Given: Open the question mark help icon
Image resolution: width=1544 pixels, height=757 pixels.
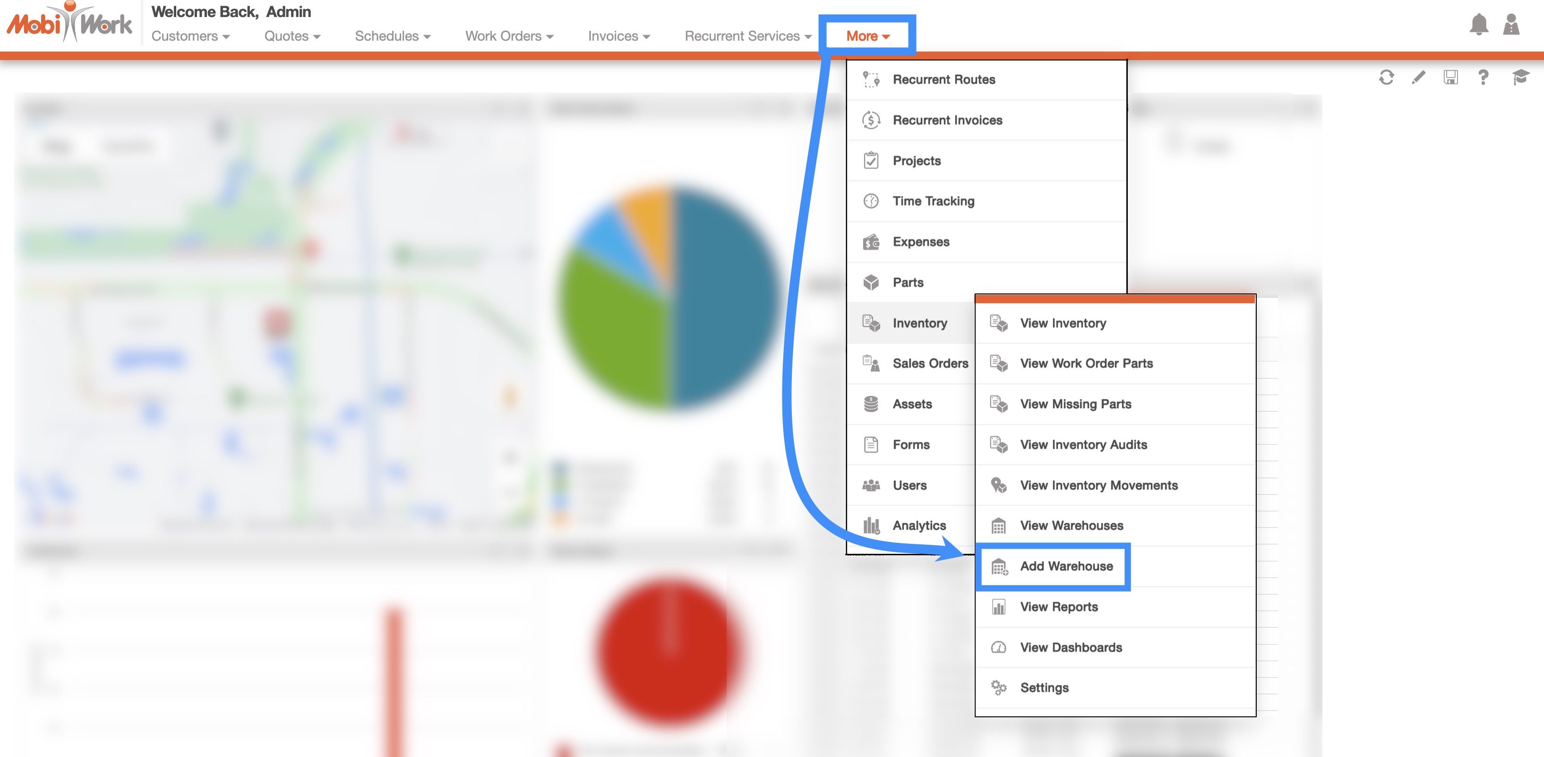Looking at the screenshot, I should coord(1483,77).
